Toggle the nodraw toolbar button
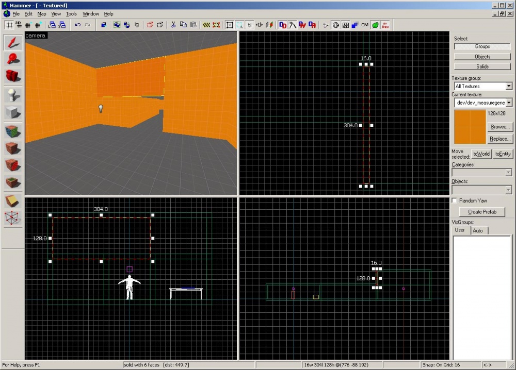The height and width of the screenshot is (370, 516). click(x=385, y=25)
